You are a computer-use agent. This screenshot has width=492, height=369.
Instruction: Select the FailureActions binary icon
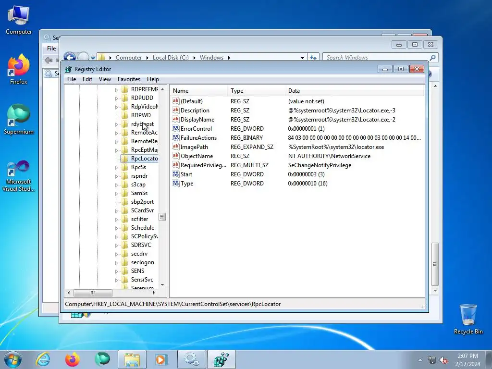(x=176, y=137)
